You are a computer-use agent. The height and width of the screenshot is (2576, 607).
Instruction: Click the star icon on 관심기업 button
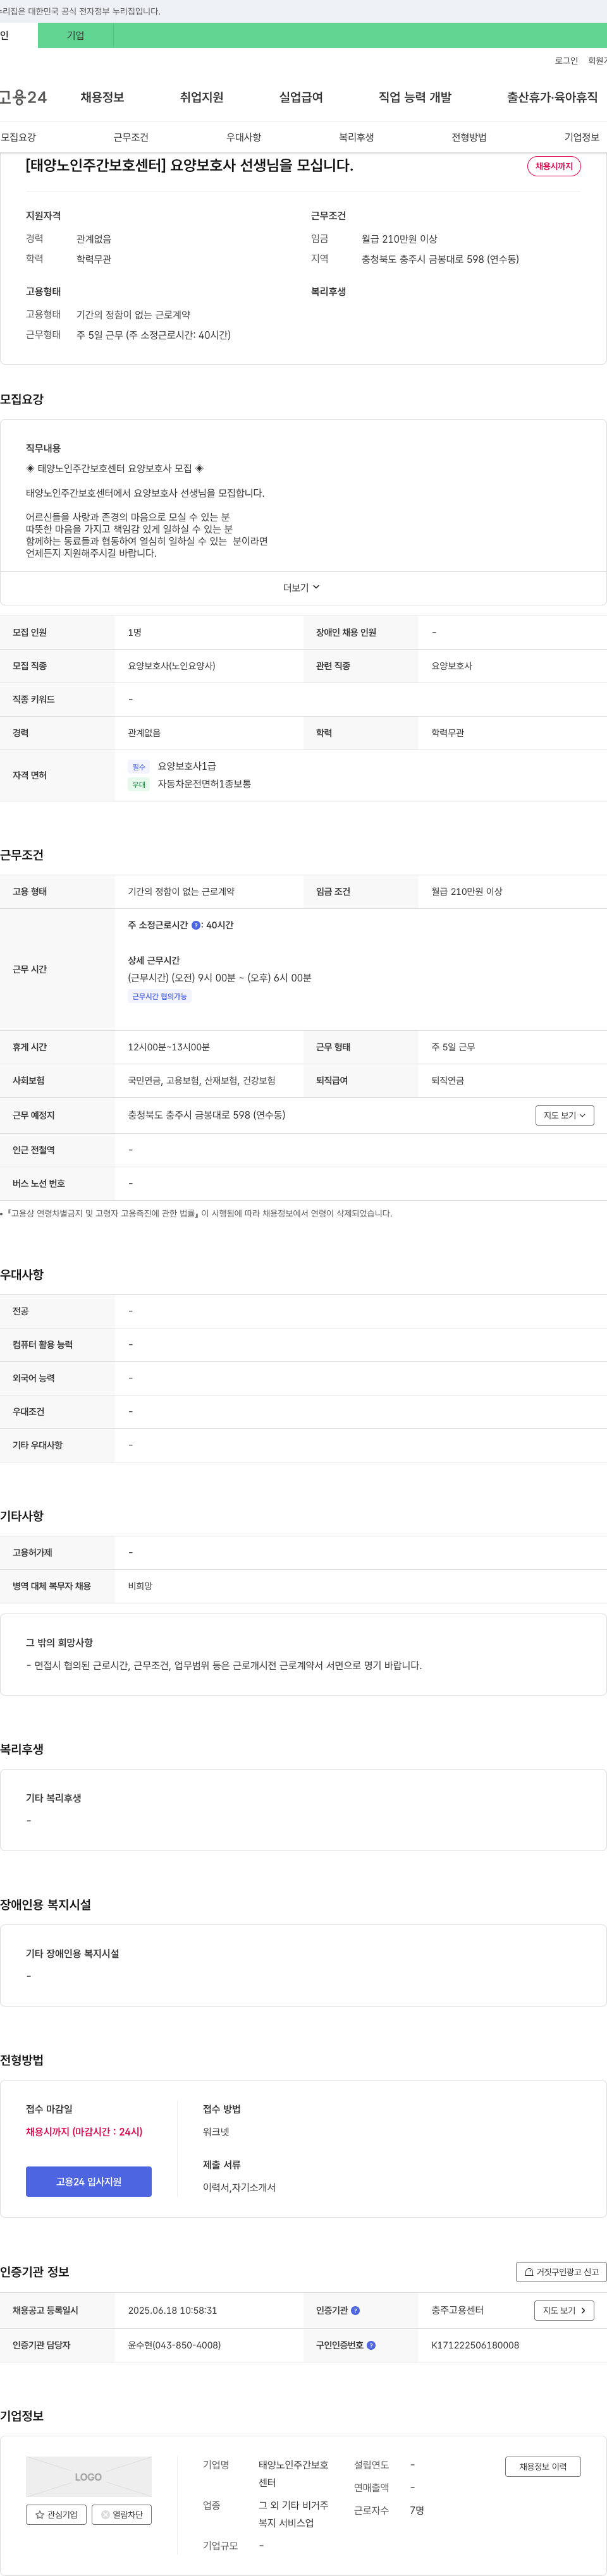click(40, 2514)
